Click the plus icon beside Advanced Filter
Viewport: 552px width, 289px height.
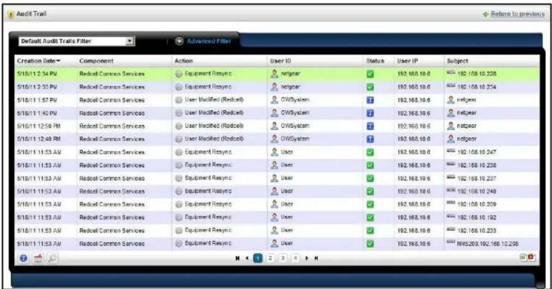pos(179,41)
